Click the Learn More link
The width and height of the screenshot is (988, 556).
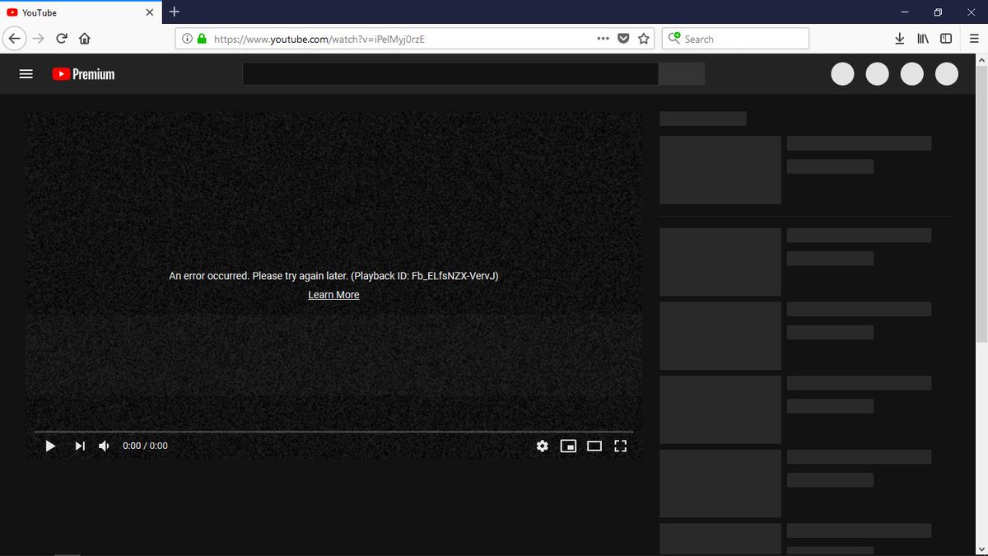(x=333, y=295)
